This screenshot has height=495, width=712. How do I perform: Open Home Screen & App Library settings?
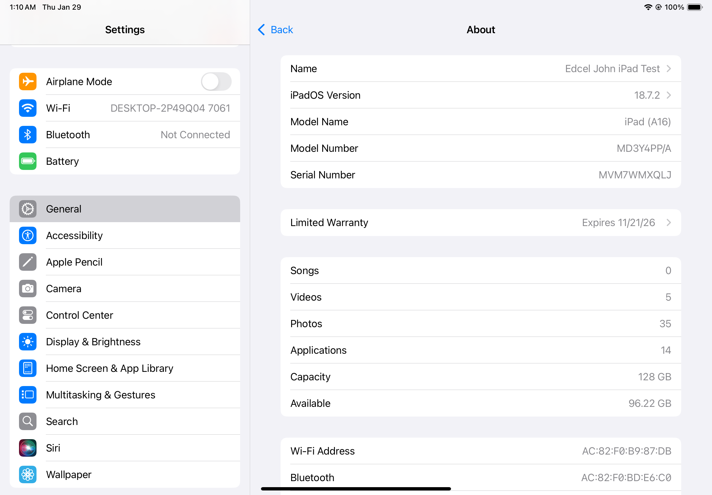click(x=125, y=369)
